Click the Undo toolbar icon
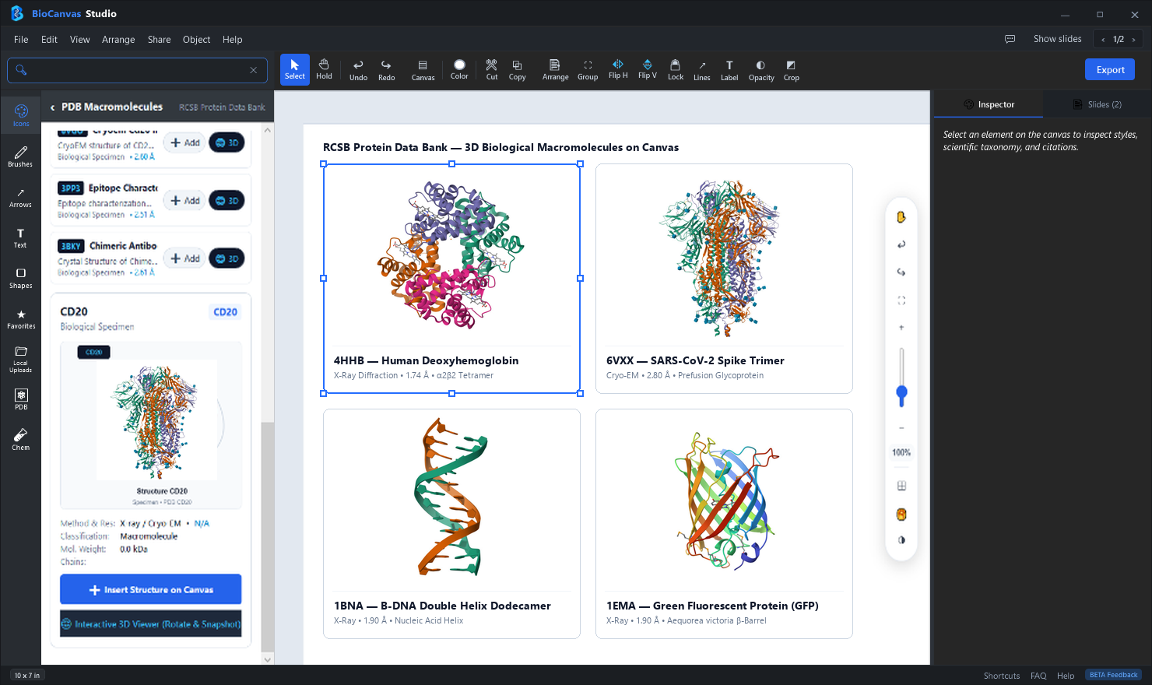Viewport: 1152px width, 685px height. [358, 69]
